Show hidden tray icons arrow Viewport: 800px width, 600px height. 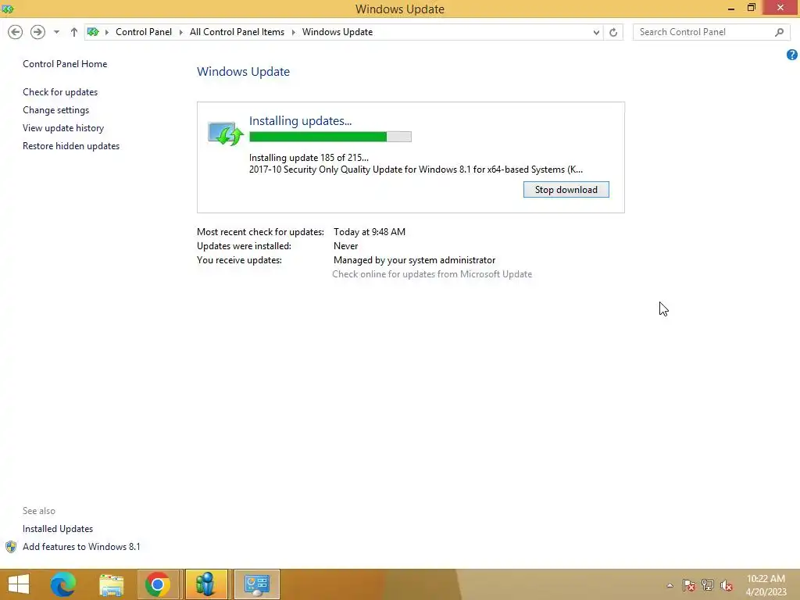click(x=670, y=585)
